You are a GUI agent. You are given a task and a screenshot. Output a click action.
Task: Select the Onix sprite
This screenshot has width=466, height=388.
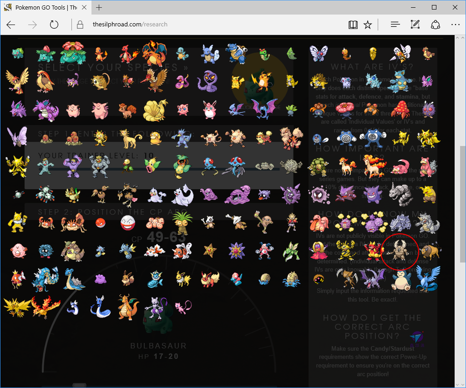[401, 194]
